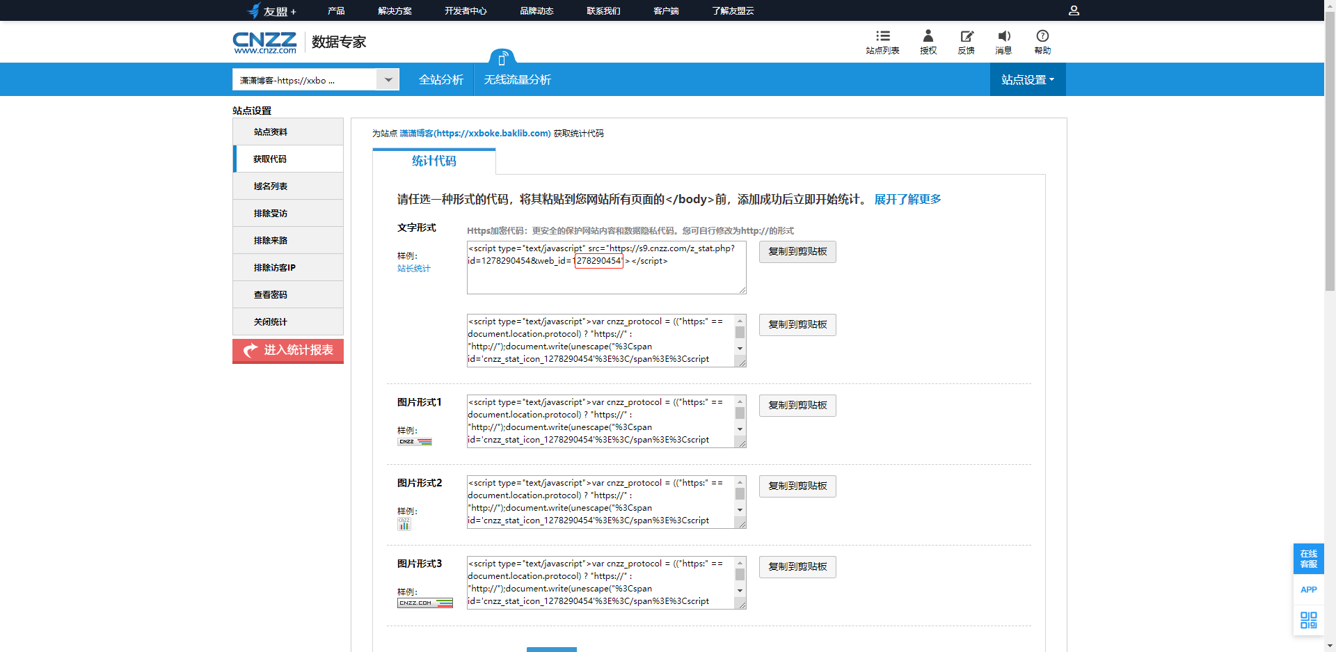The image size is (1336, 652).
Task: Open 站点资料 in the sidebar
Action: pos(288,132)
